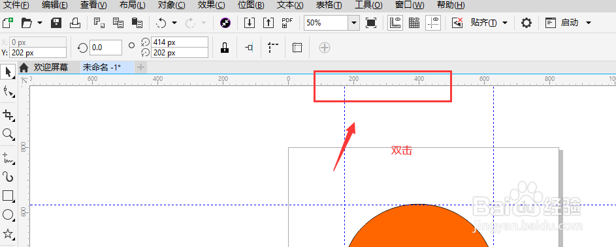Open the 布局(L) menu

tap(132, 5)
